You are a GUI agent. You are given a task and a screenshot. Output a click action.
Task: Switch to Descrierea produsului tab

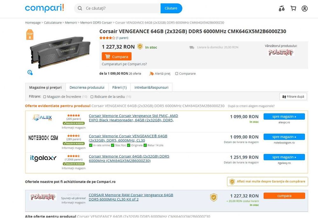click(87, 87)
